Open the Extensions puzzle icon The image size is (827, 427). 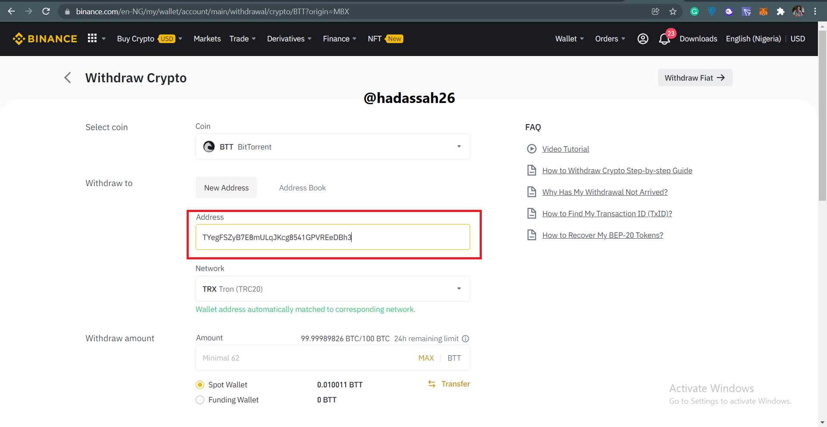point(780,12)
